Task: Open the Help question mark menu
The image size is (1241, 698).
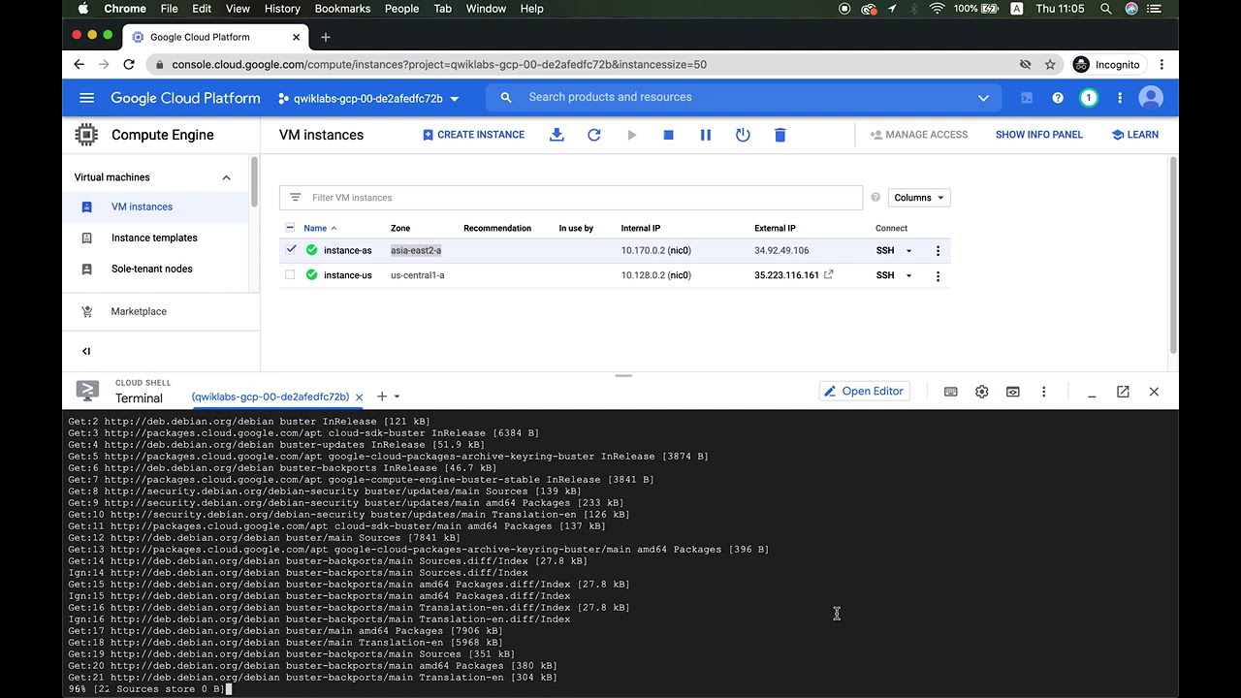Action: [1058, 98]
